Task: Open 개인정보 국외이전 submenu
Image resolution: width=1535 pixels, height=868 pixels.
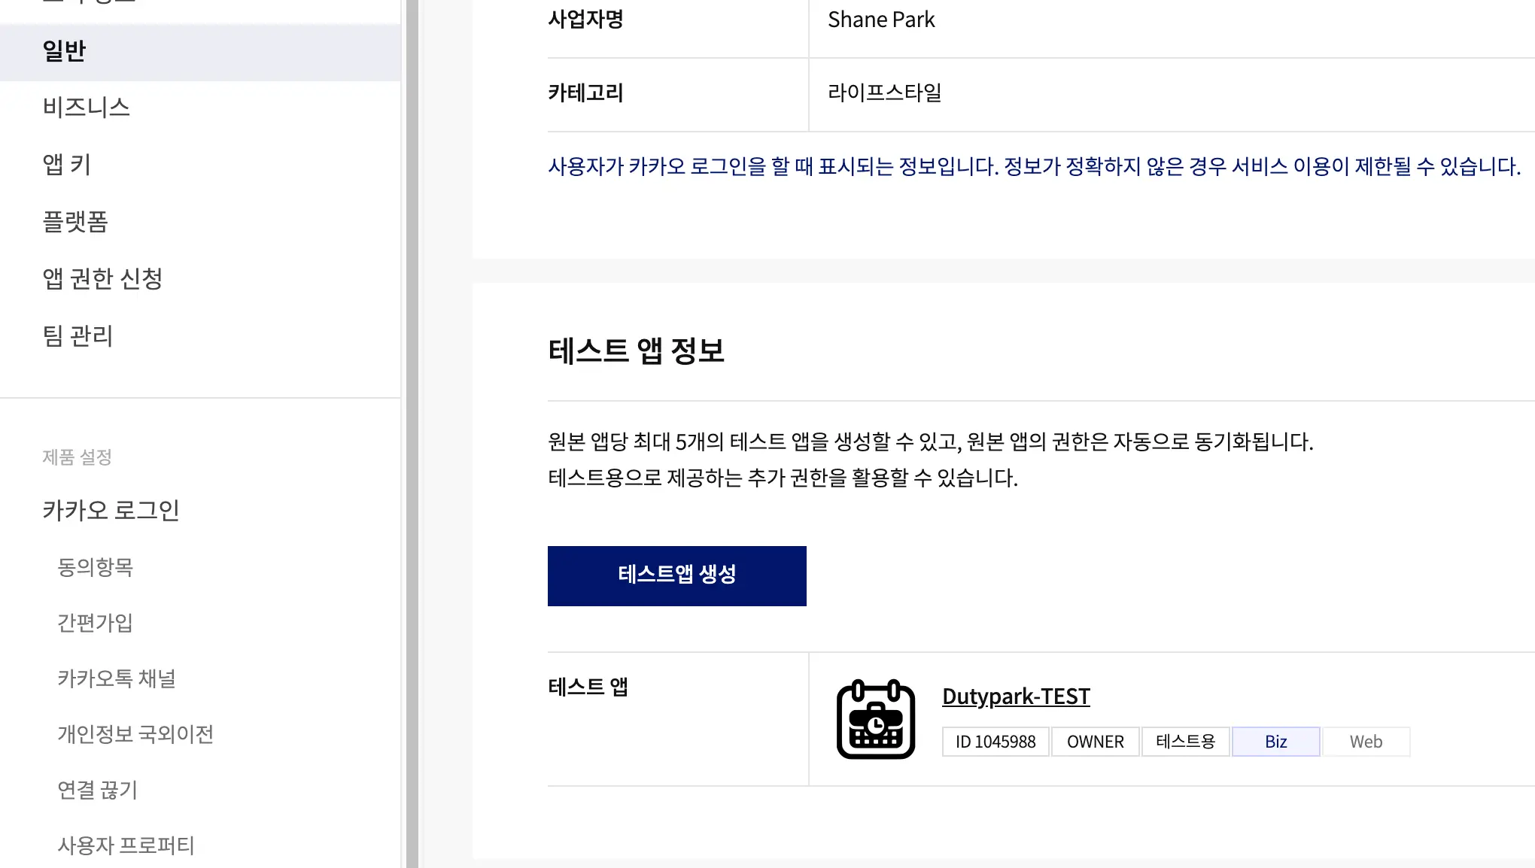Action: [135, 734]
